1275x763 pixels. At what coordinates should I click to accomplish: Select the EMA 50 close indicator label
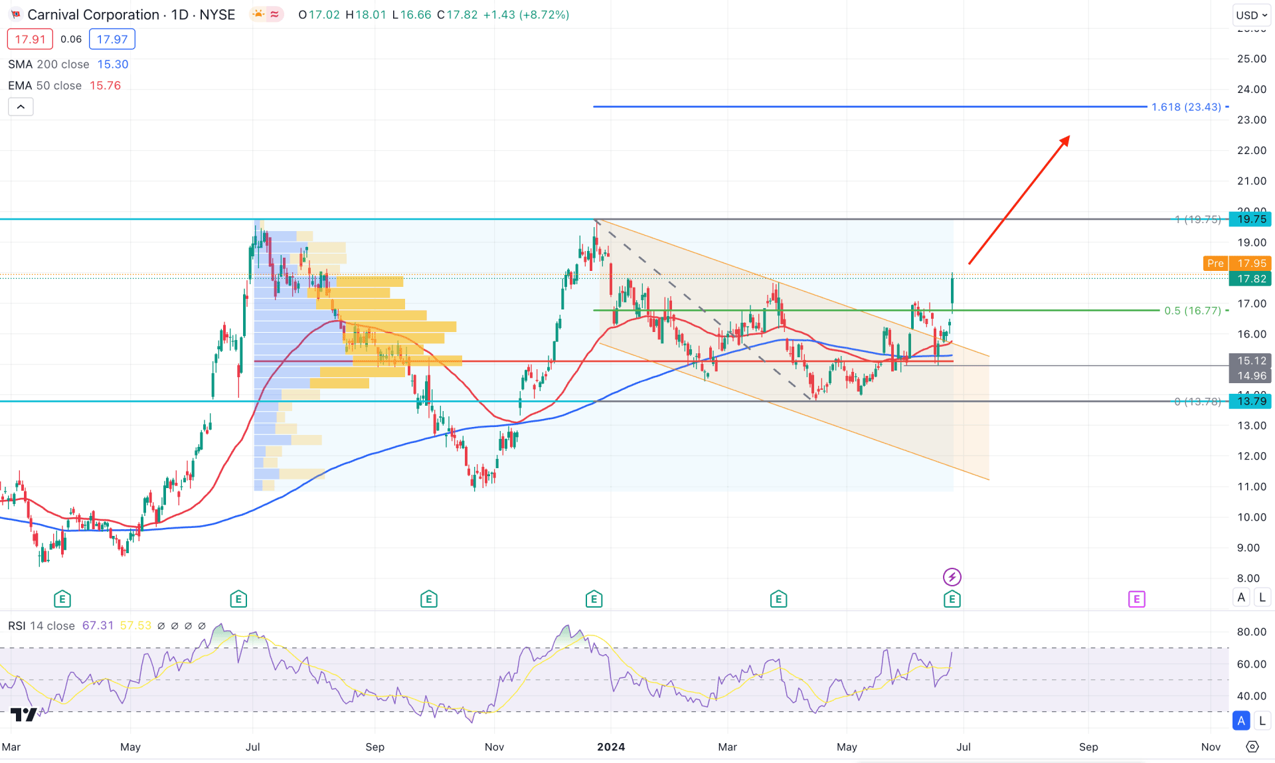[44, 86]
